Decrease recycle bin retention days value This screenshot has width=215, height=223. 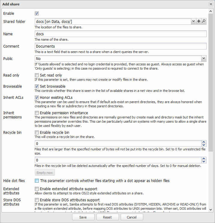click(204, 162)
